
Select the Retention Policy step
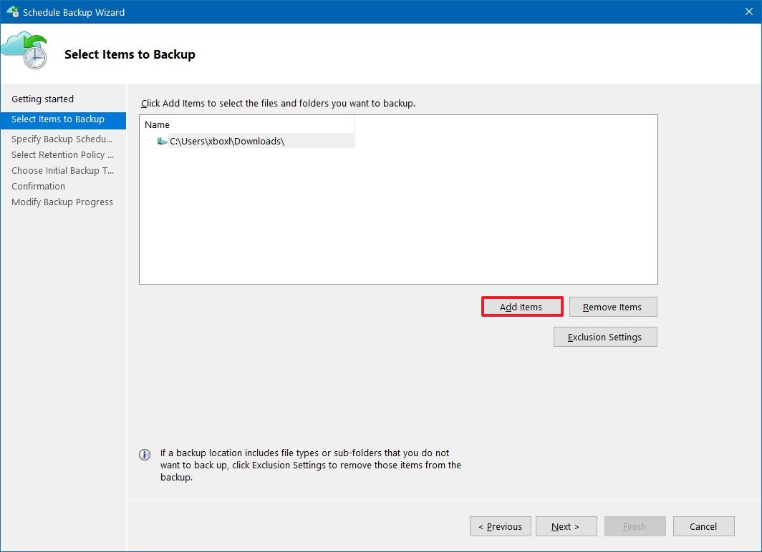62,154
